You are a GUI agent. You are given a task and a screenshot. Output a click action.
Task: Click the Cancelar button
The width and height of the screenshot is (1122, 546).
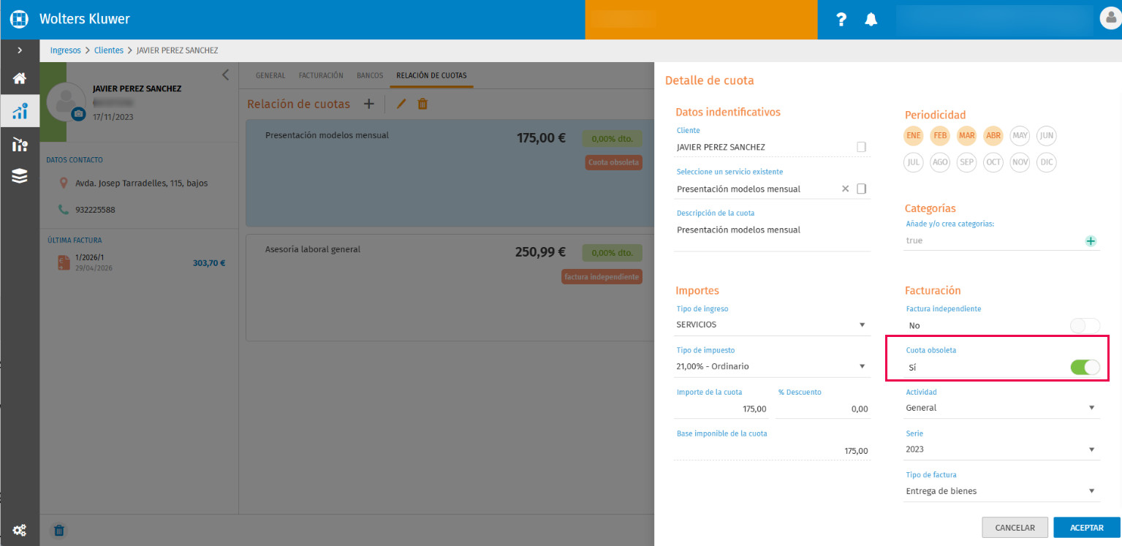tap(1015, 528)
